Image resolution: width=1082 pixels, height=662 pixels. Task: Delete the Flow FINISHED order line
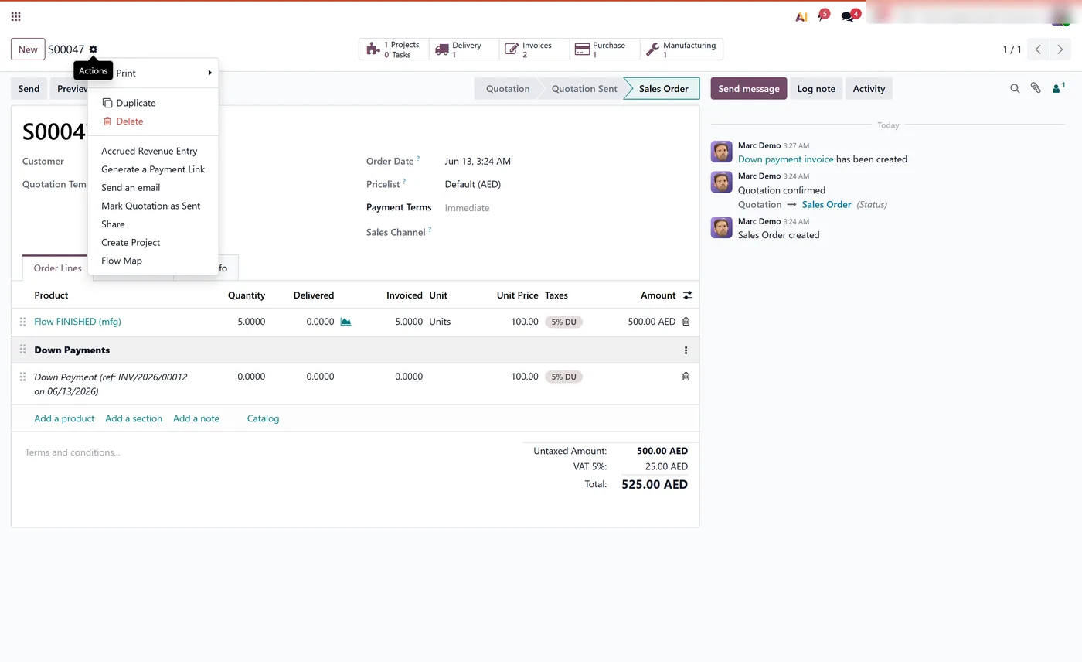[686, 322]
